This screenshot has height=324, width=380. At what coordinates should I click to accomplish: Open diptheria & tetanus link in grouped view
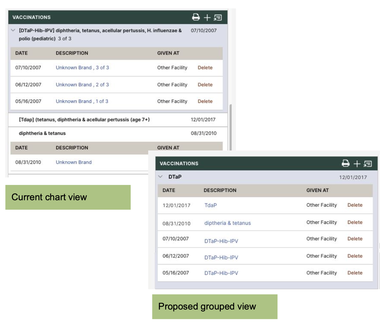[227, 223]
